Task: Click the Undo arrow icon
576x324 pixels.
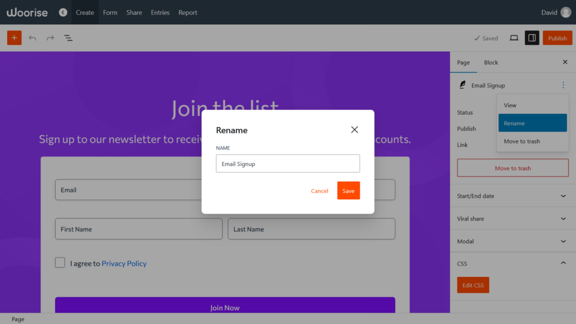Action: [x=33, y=38]
